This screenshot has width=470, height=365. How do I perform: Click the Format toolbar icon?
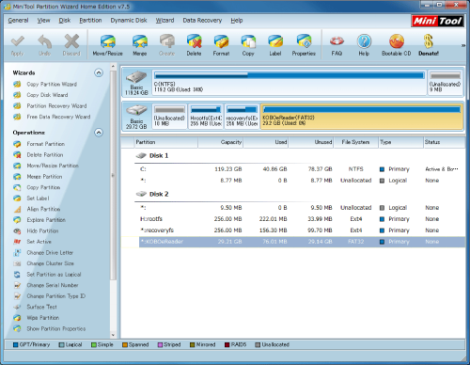[221, 41]
